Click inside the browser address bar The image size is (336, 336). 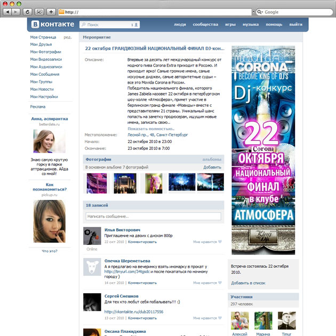point(155,12)
